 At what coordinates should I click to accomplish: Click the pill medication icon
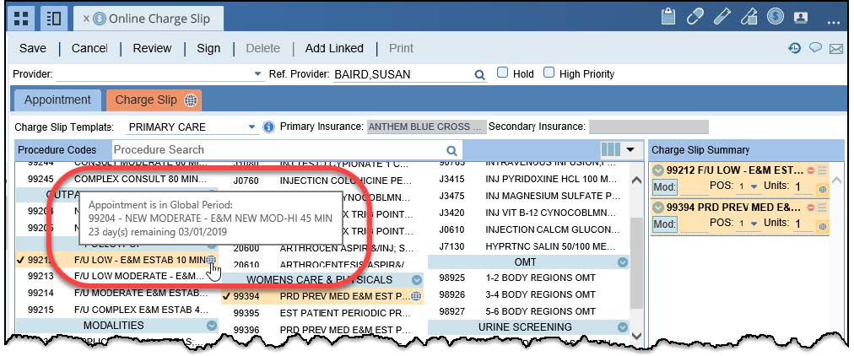coord(695,16)
